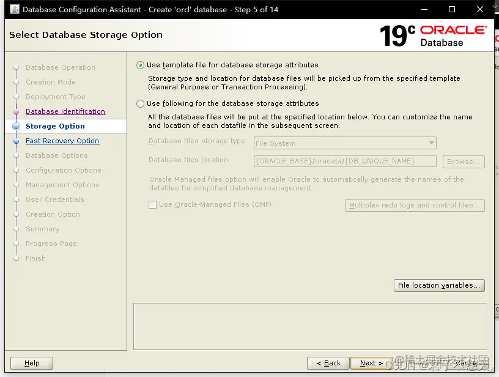Click the 'Database files location:' label
Image resolution: width=499 pixels, height=377 pixels.
tap(189, 160)
